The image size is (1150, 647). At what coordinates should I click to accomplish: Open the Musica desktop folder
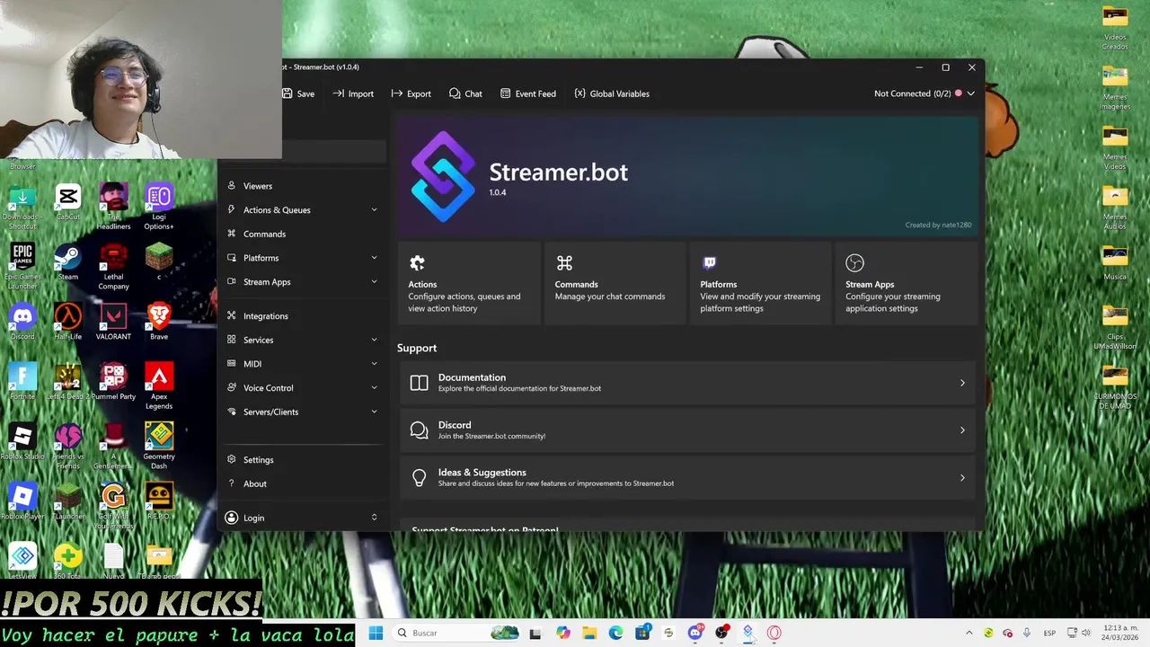click(x=1115, y=263)
